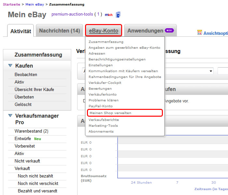The image size is (228, 195).
Task: Open Aktiv under Kaufen
Action: tap(19, 82)
